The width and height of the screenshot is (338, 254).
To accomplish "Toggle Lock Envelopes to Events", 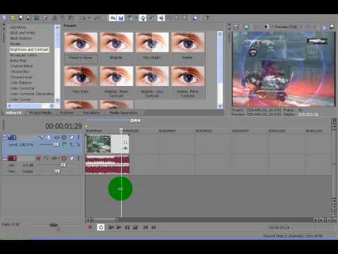I will (x=142, y=18).
